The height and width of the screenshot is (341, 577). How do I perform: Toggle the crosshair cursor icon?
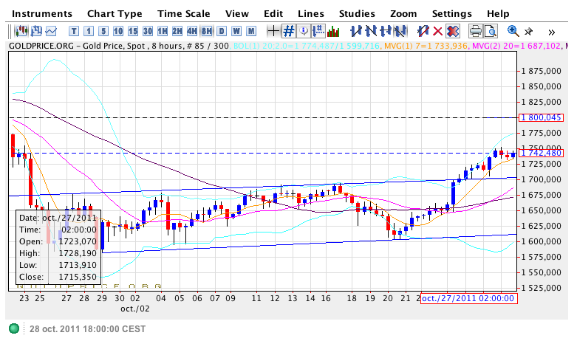coord(273,31)
